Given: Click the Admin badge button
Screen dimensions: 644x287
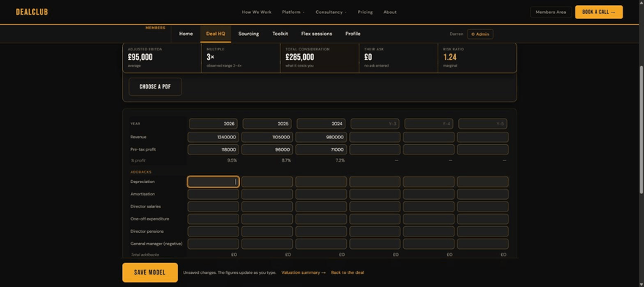Looking at the screenshot, I should click(x=480, y=34).
